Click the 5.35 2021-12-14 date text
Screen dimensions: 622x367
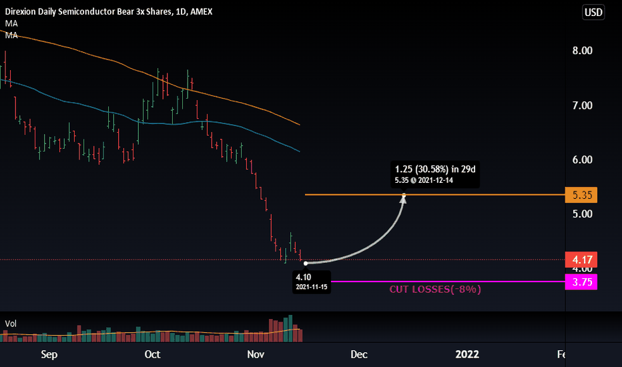coord(424,180)
